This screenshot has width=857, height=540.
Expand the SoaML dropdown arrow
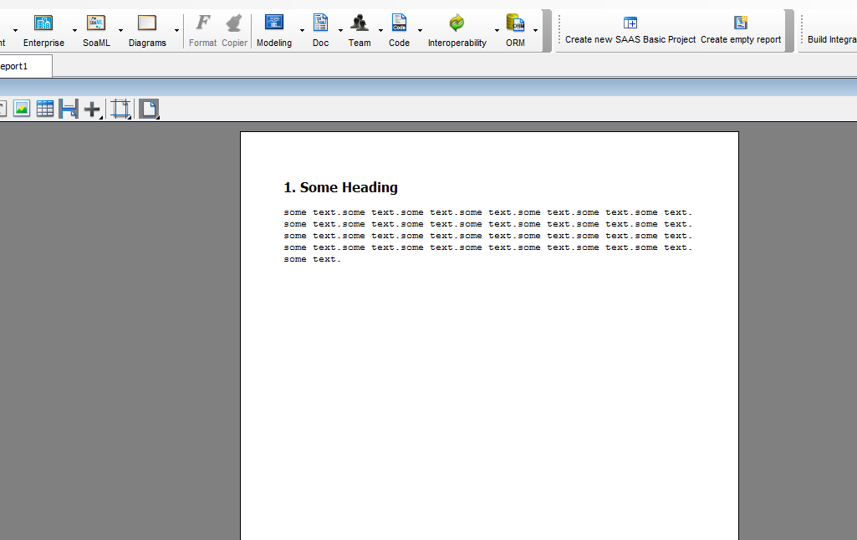120,31
